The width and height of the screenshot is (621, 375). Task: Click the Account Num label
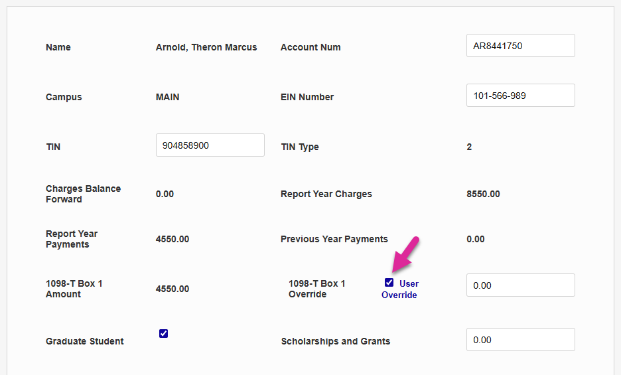point(310,47)
